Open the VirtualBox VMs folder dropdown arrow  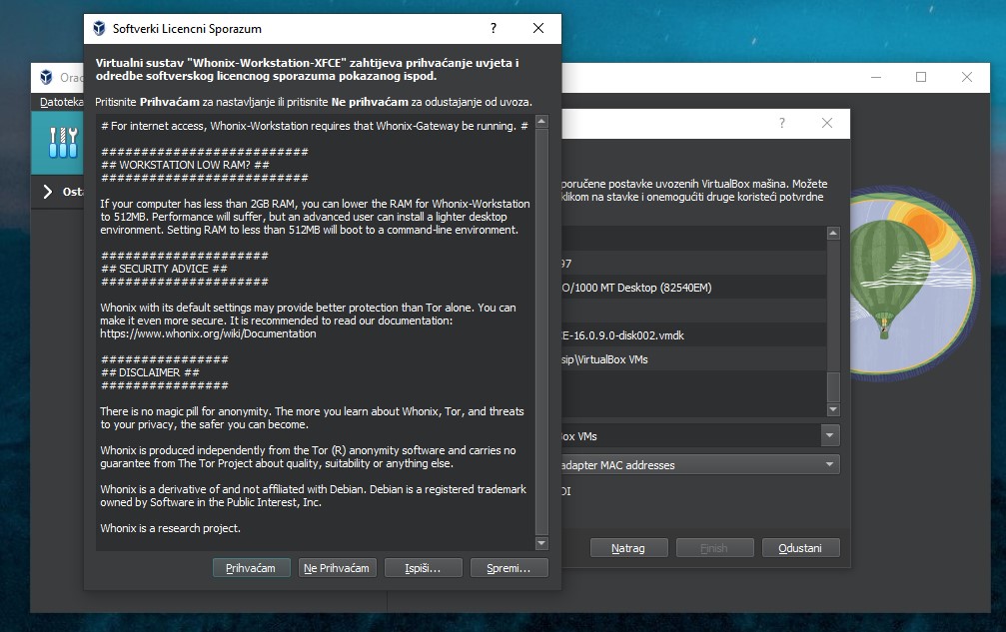point(829,436)
